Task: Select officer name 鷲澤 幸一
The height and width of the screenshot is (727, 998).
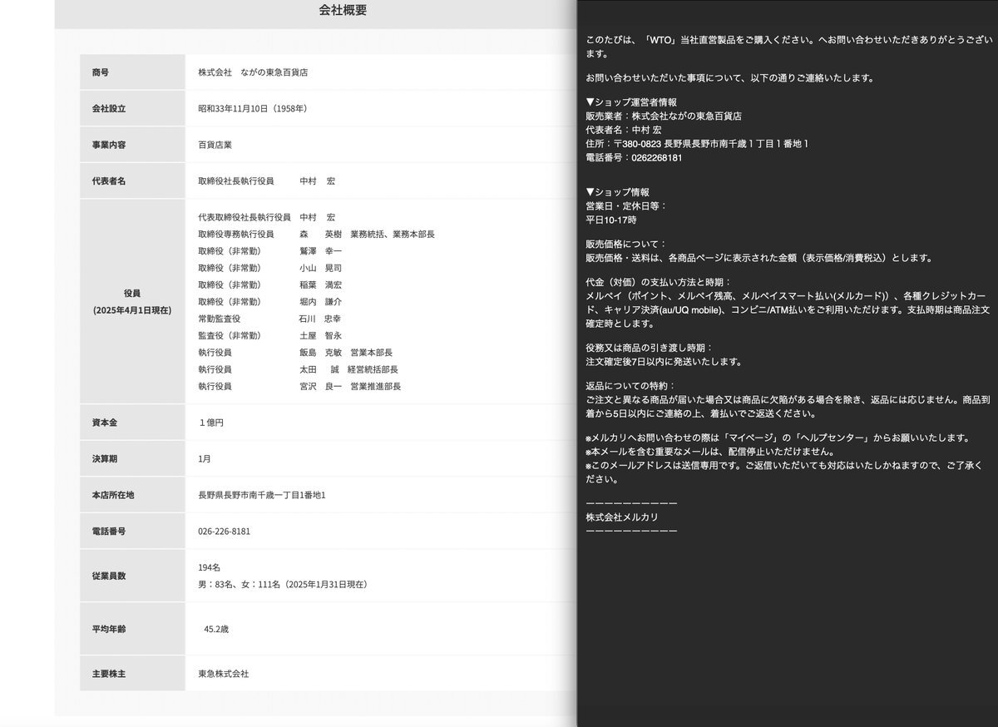Action: point(321,251)
